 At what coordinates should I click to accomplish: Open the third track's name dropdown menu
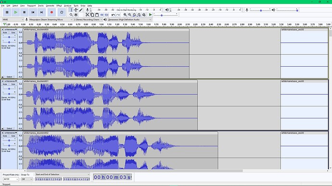[11, 133]
